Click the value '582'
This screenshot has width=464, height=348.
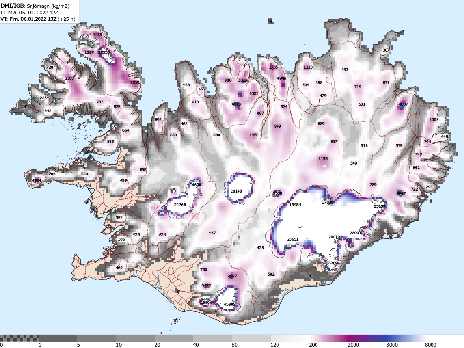(x=271, y=274)
